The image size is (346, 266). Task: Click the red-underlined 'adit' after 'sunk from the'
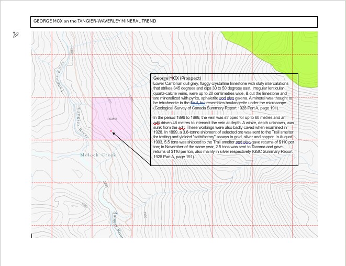pyautogui.click(x=182, y=127)
